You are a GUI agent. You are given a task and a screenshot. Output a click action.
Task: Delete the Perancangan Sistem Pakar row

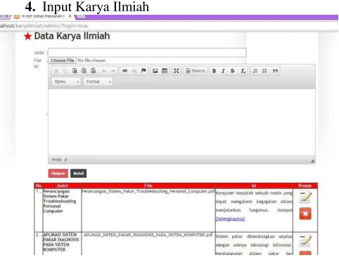[x=305, y=214]
